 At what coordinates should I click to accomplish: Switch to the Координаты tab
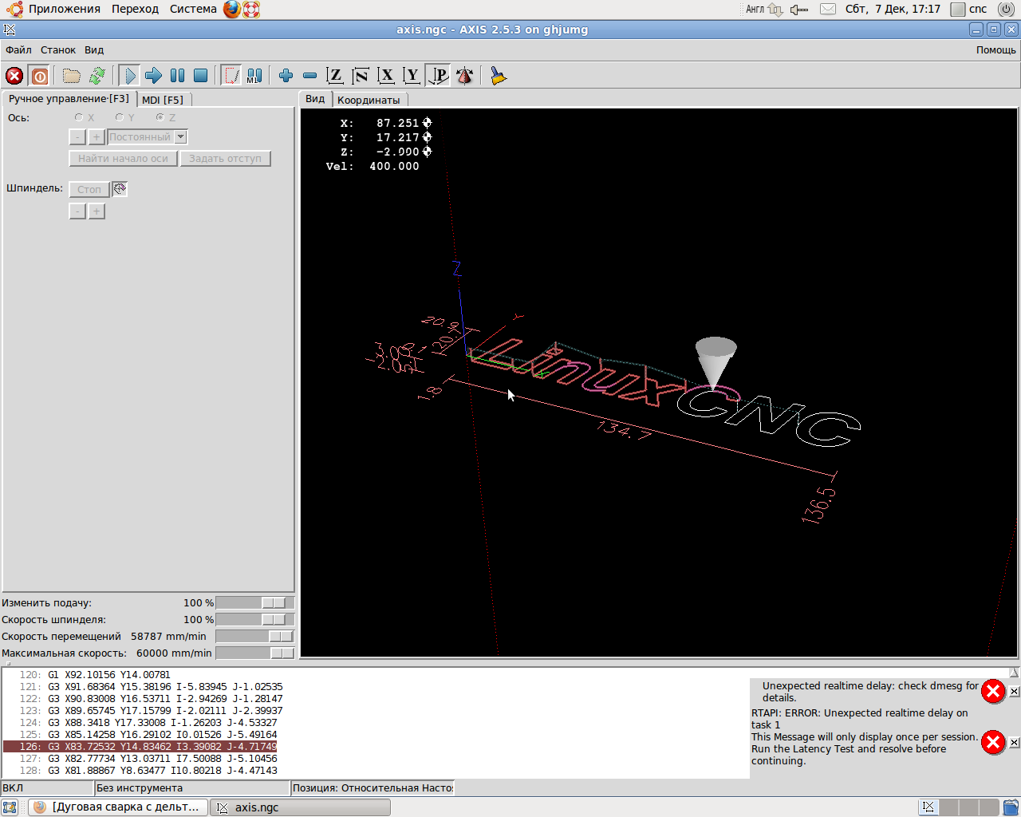[x=369, y=100]
